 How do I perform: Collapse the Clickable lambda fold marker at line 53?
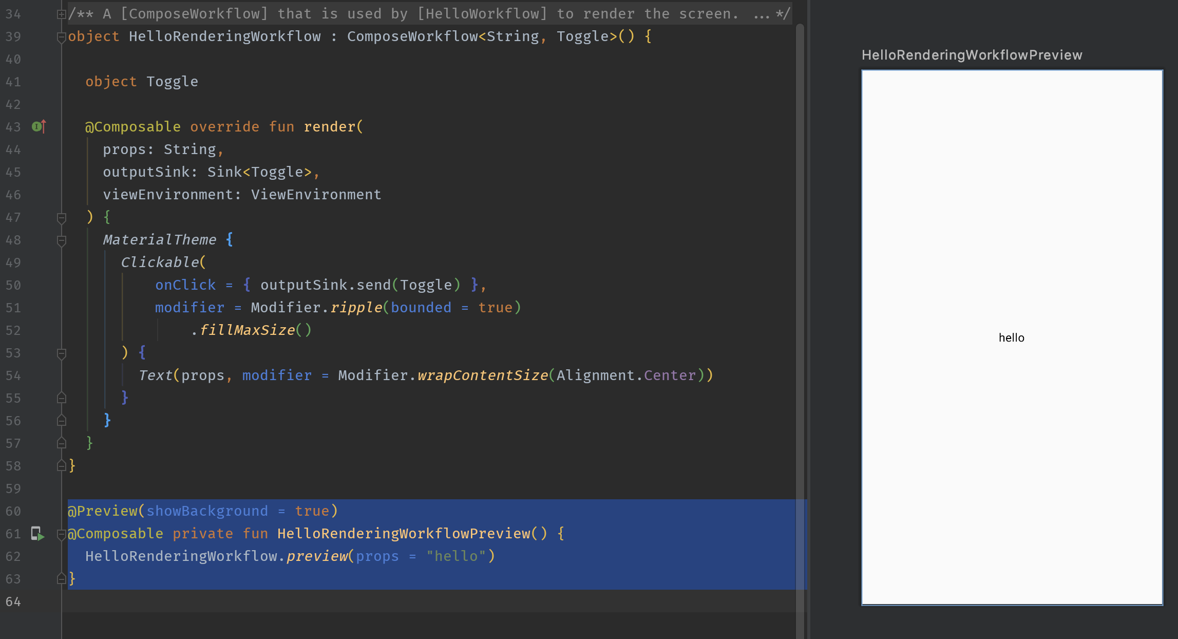click(61, 353)
